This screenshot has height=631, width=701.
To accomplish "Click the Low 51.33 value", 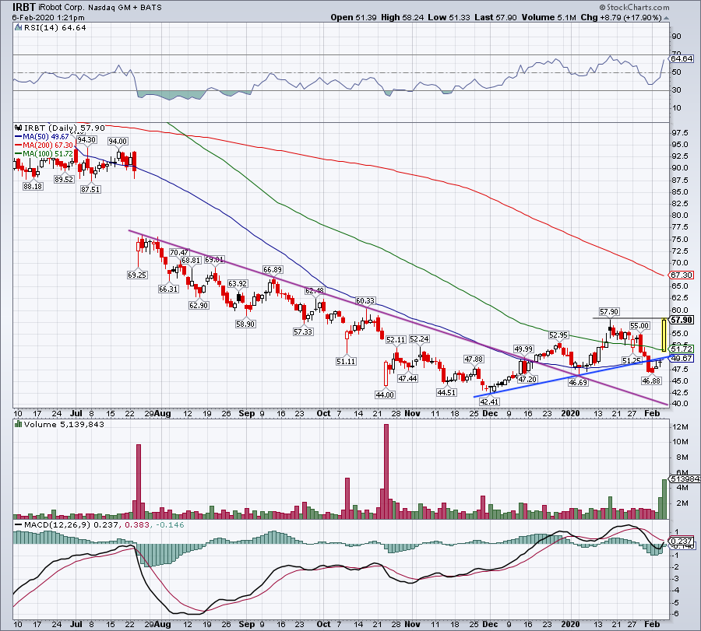I will (x=449, y=17).
